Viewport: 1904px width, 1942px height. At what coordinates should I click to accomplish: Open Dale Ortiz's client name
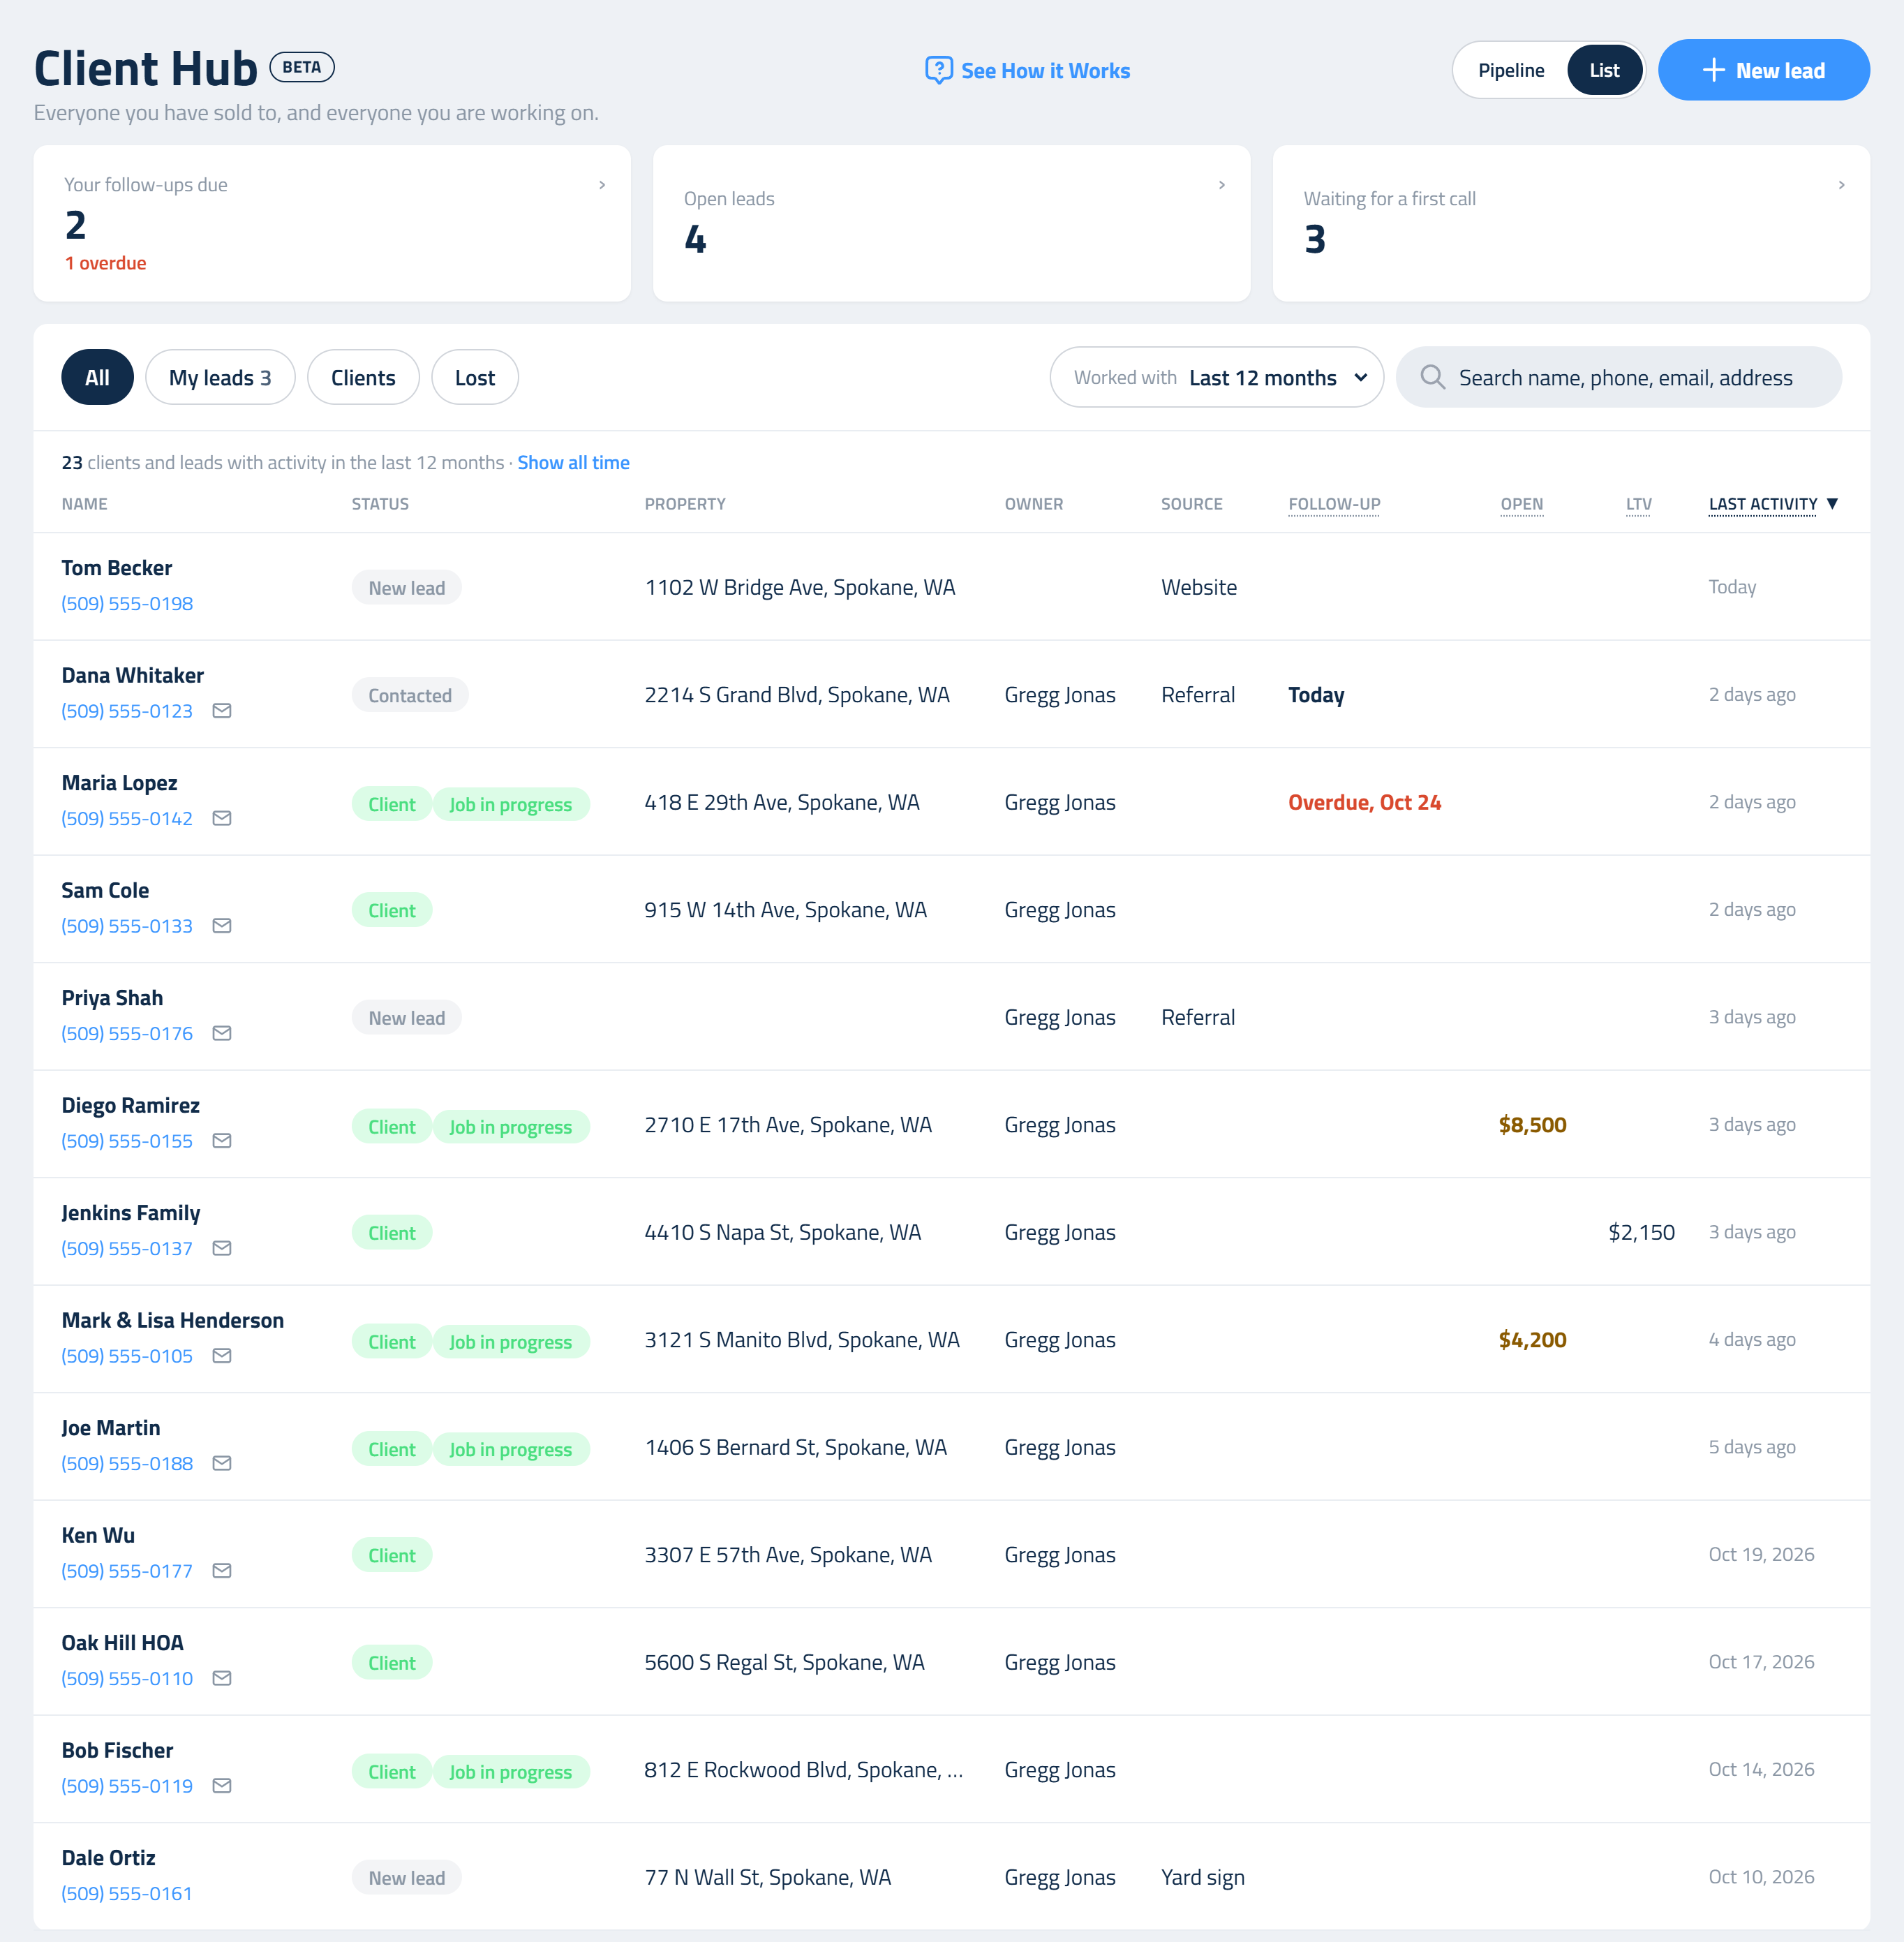[x=108, y=1858]
